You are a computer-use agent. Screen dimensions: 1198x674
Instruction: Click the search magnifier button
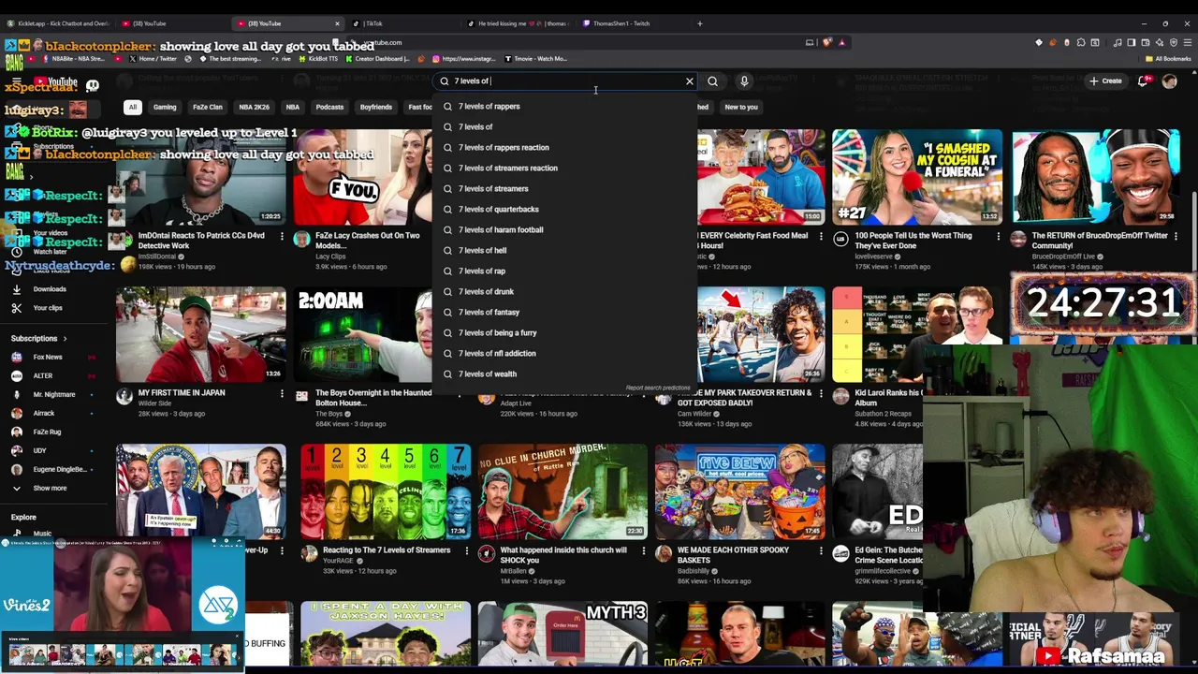tap(712, 81)
